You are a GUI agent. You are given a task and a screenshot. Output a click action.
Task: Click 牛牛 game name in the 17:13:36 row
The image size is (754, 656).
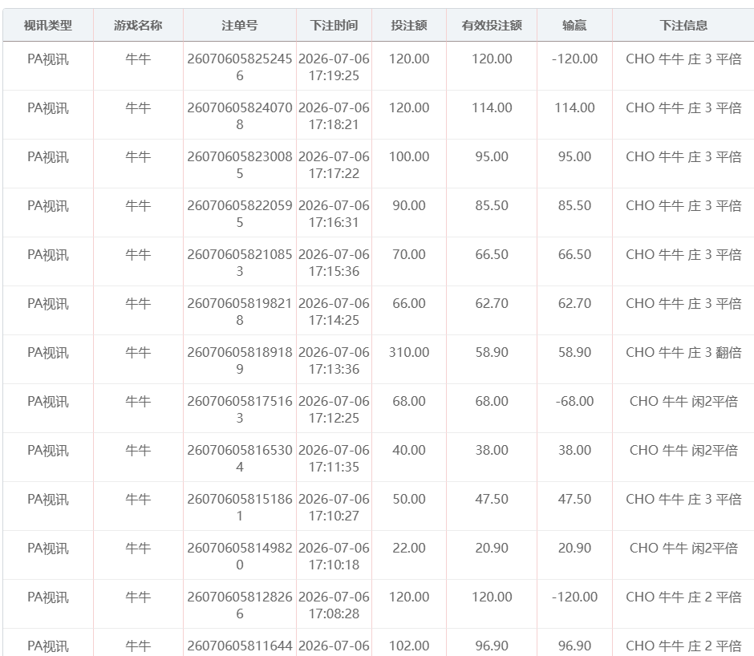(x=138, y=353)
